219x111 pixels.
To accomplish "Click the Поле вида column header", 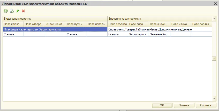I will pyautogui.click(x=138, y=24).
